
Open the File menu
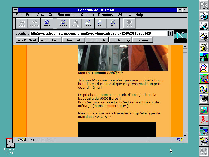click(x=18, y=15)
